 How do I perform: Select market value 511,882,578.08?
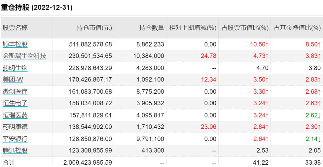coord(90,44)
